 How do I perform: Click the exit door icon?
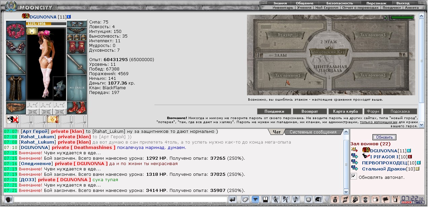point(396,199)
